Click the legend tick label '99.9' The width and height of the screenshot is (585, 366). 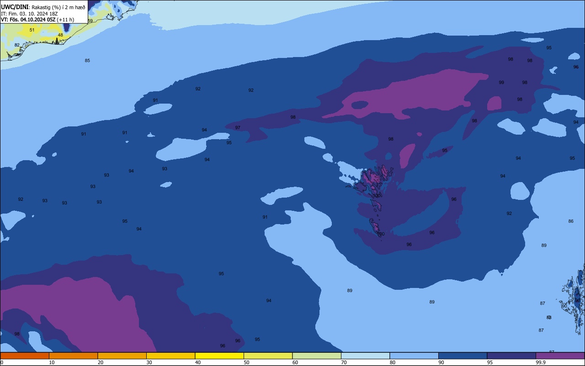point(540,362)
